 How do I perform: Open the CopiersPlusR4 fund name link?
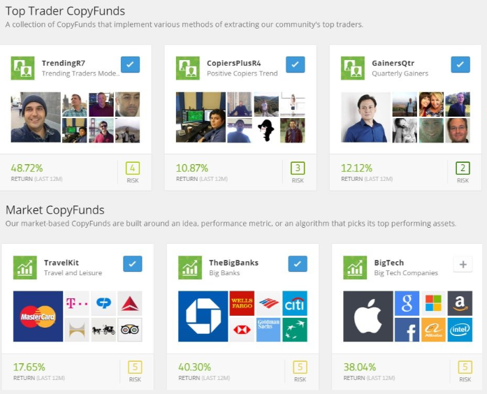coord(234,63)
